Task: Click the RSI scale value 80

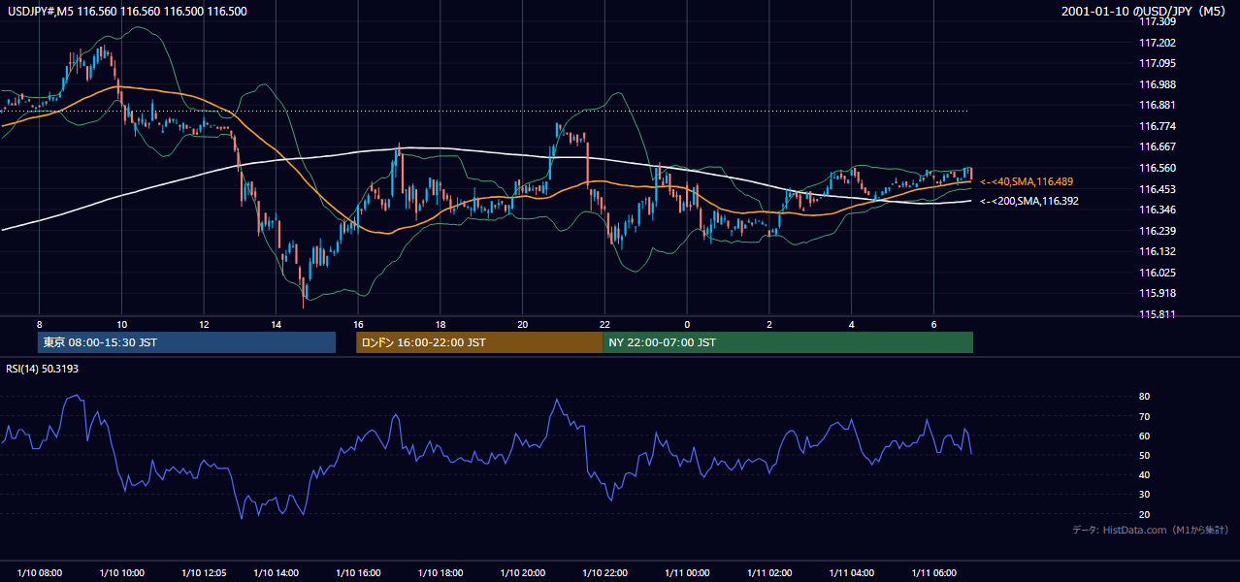Action: coord(1144,397)
